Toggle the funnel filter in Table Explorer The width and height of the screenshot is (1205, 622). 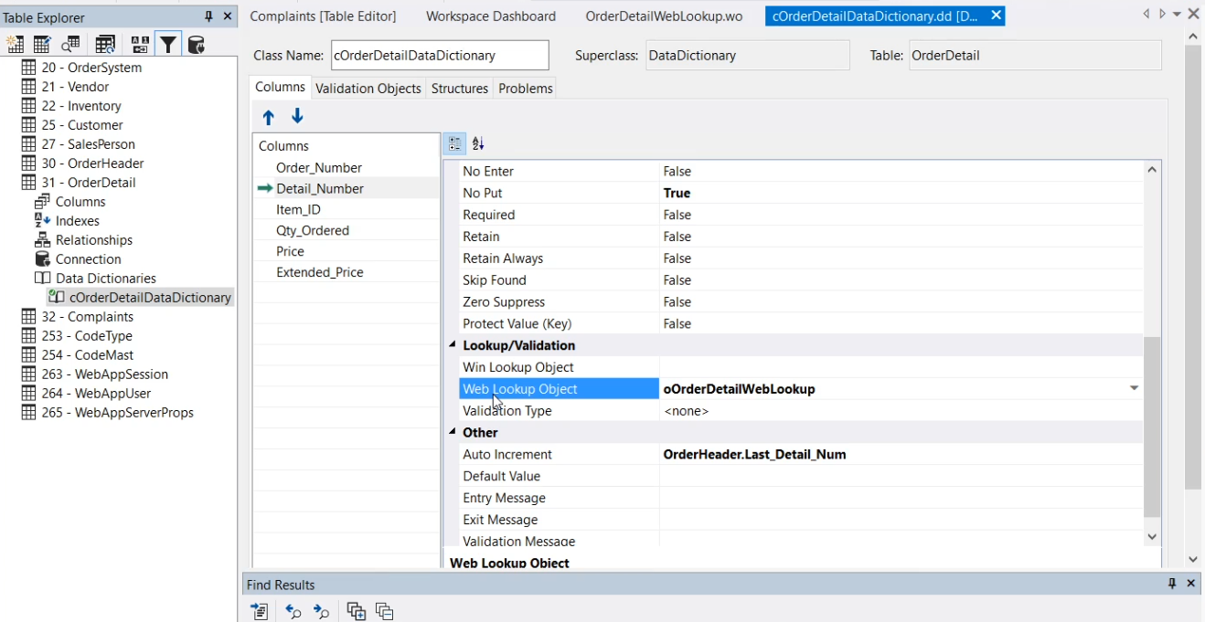click(x=168, y=45)
